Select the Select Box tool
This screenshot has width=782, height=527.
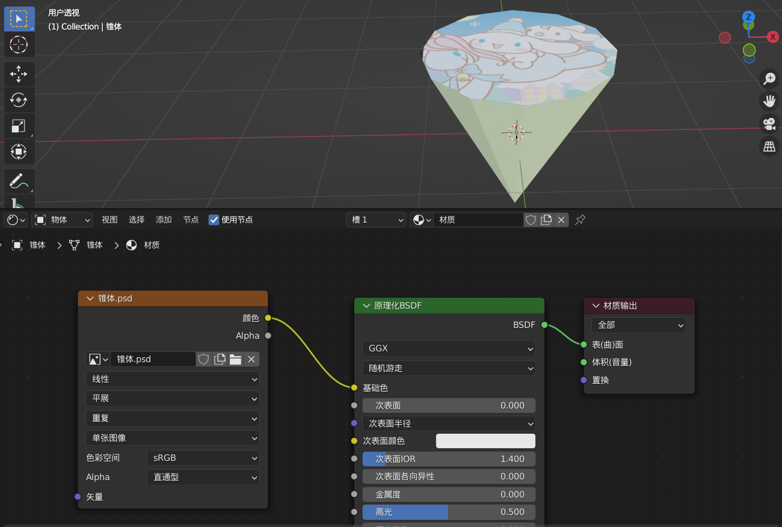19,19
